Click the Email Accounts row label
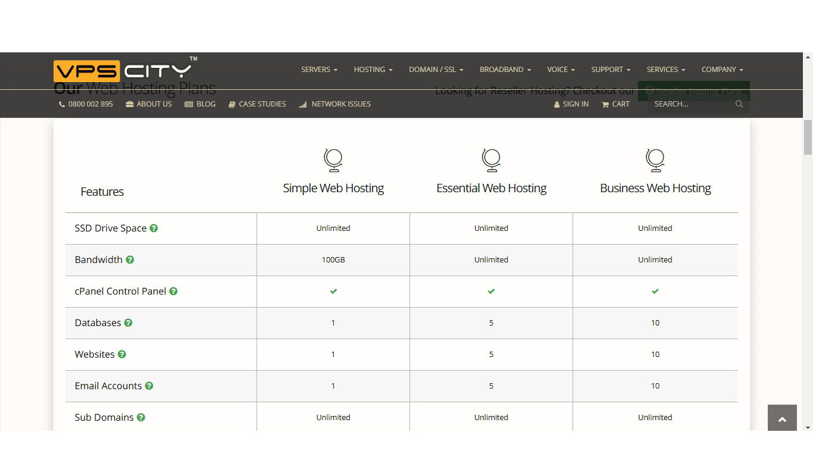This screenshot has height=457, width=813. [108, 386]
